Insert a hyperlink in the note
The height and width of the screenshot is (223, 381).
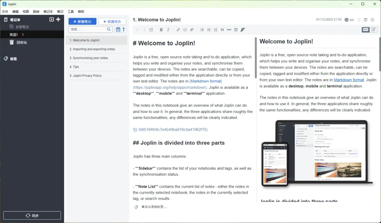tap(178, 30)
